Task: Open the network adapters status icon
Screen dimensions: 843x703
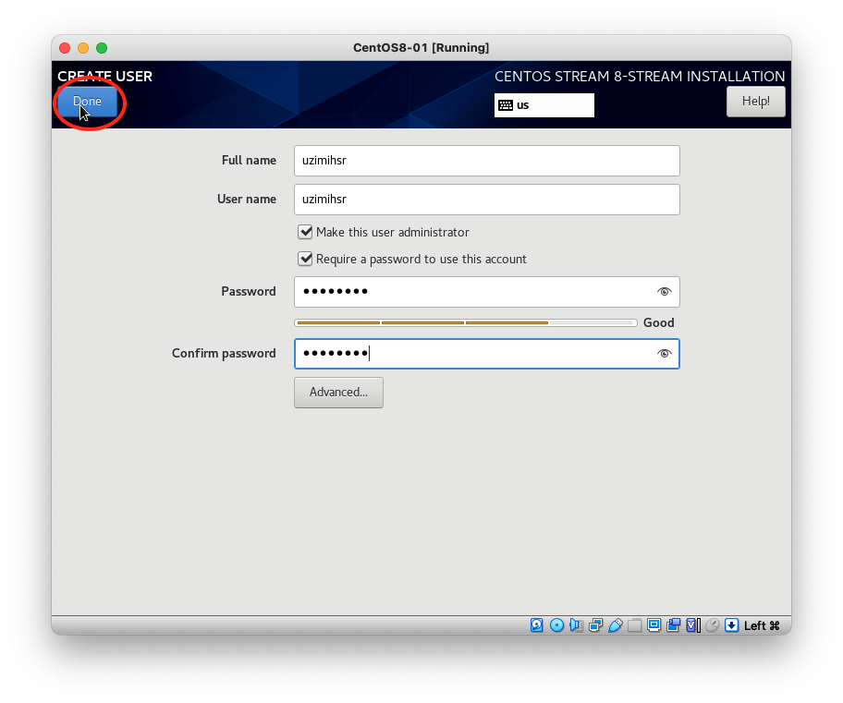Action: tap(595, 625)
